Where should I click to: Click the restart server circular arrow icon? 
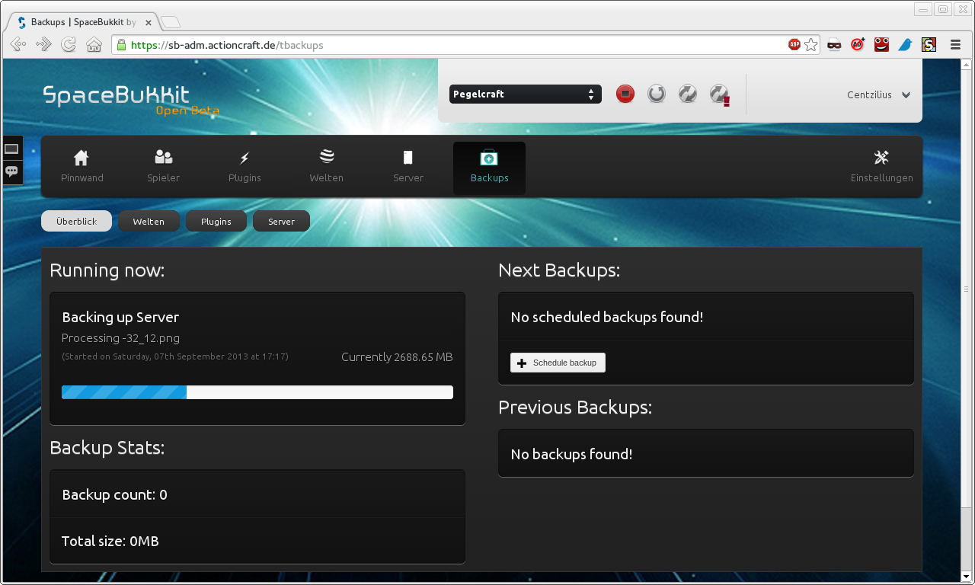point(656,94)
